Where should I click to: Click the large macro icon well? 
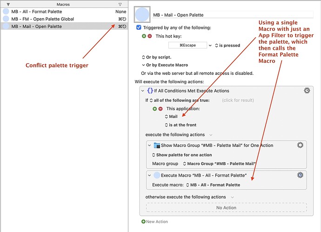[142, 14]
